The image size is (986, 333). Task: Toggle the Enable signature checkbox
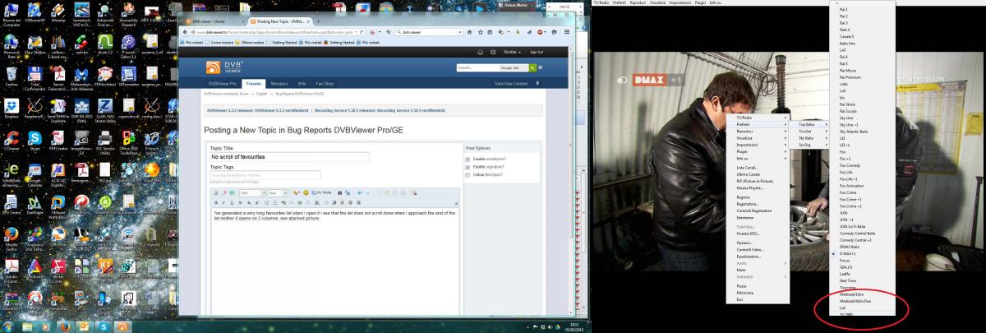[x=468, y=167]
